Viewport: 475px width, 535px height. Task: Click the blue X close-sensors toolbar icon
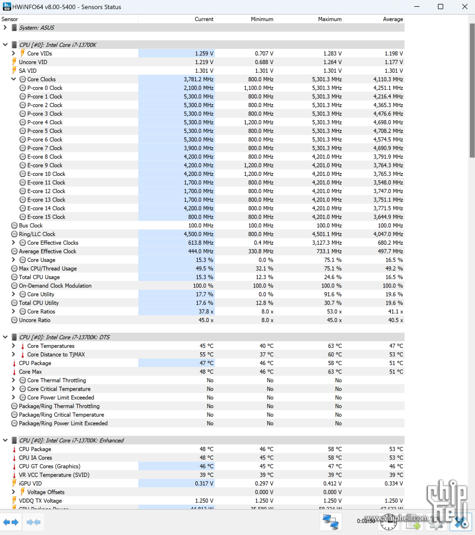[x=460, y=522]
